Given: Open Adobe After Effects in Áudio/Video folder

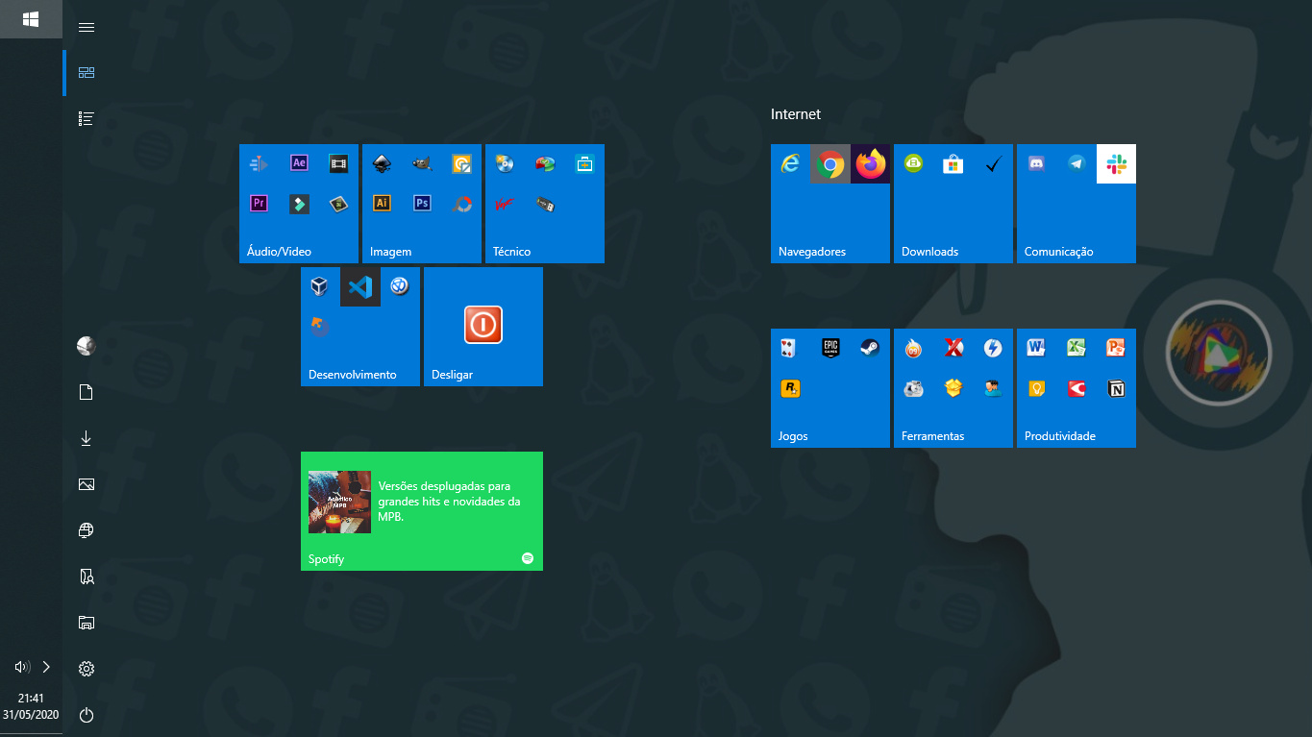Looking at the screenshot, I should coord(299,163).
